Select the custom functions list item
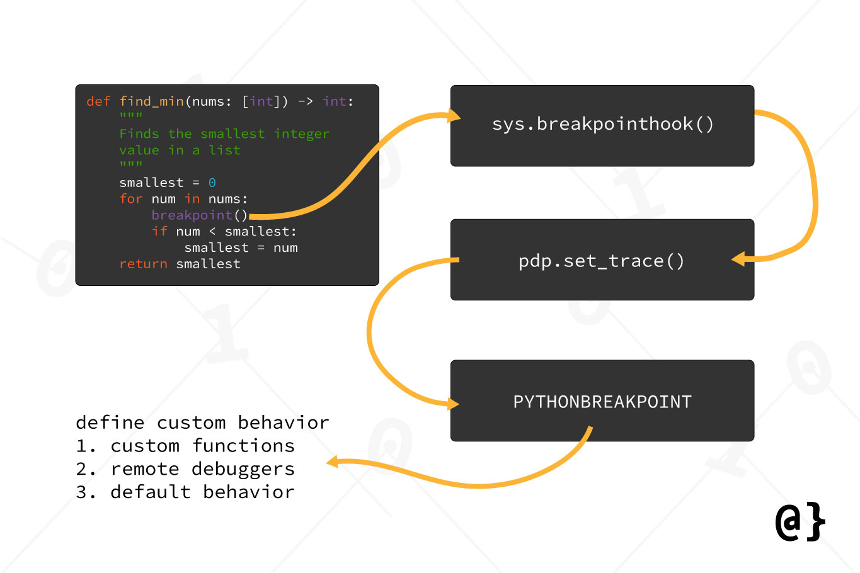 (x=185, y=446)
